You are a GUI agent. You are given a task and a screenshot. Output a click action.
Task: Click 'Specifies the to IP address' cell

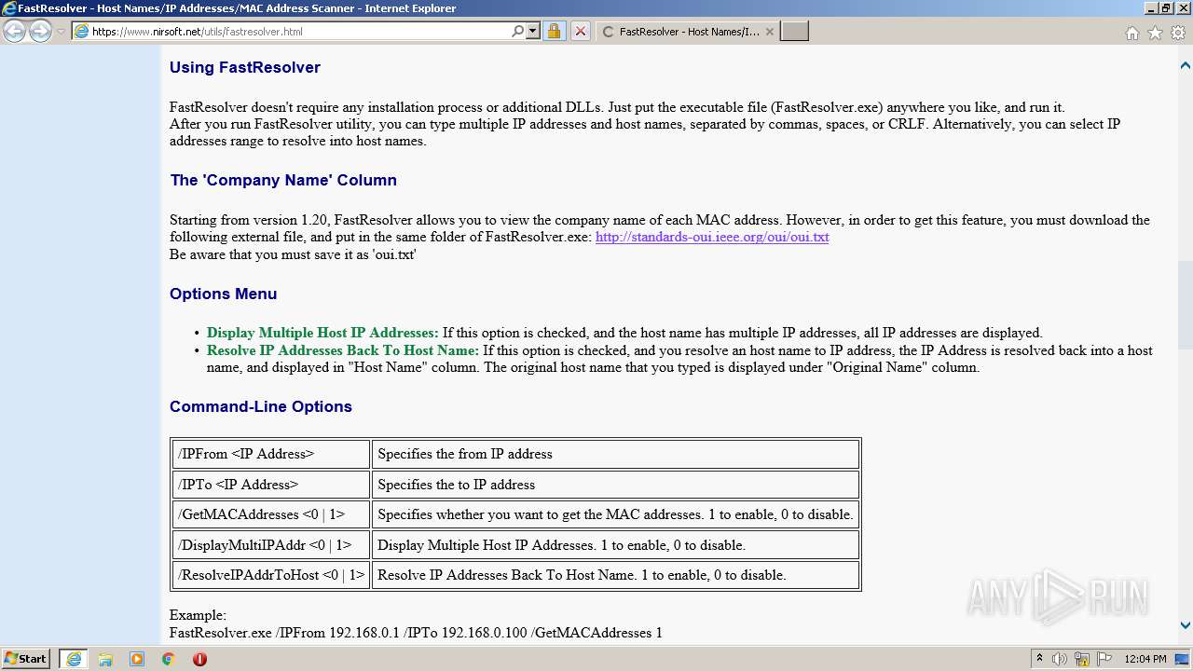(615, 485)
